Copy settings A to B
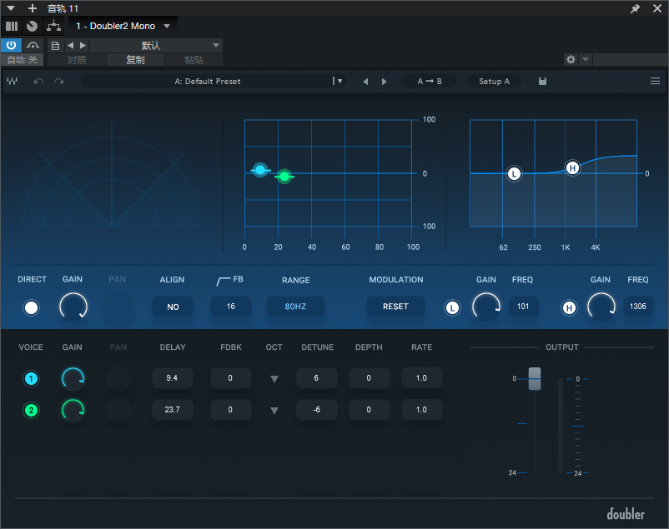 tap(430, 81)
